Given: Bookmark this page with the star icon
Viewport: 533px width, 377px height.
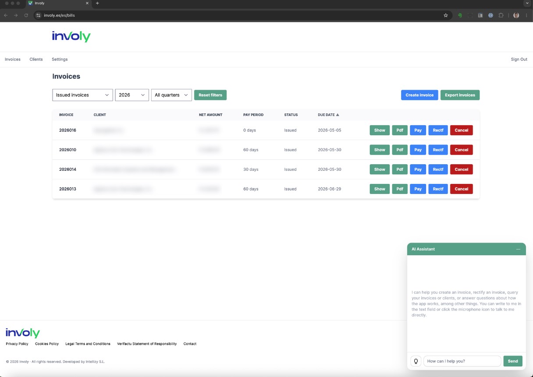Looking at the screenshot, I should click(x=446, y=15).
